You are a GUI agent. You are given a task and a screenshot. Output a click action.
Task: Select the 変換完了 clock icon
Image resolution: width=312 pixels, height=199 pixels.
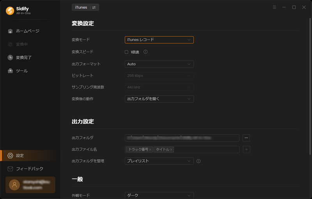pos(10,57)
